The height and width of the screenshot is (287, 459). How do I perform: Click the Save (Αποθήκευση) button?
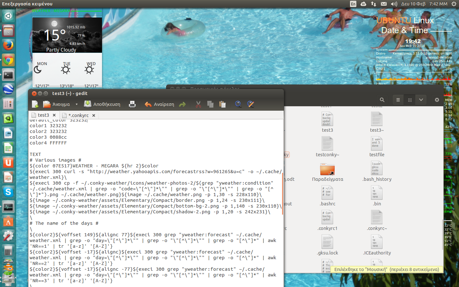click(x=102, y=104)
